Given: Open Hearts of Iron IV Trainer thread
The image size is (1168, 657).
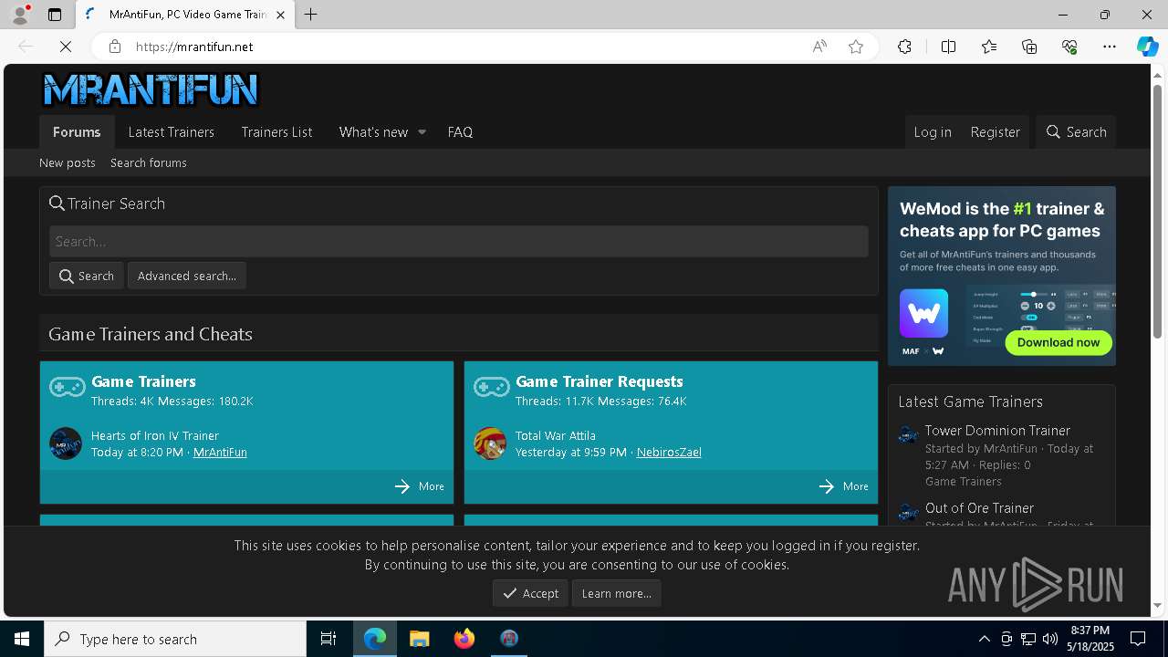Looking at the screenshot, I should click(155, 435).
